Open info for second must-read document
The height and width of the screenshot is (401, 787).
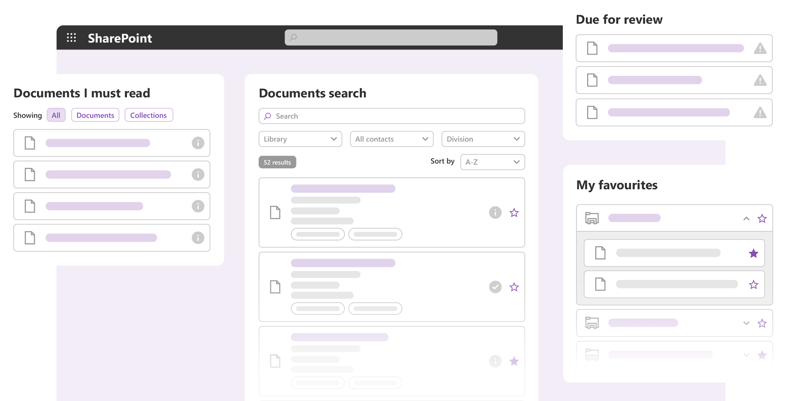click(198, 175)
